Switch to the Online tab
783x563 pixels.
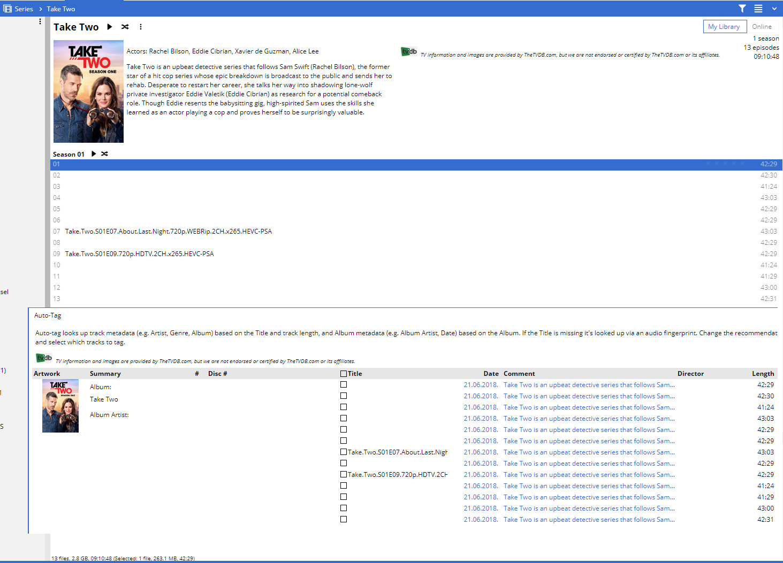pos(762,27)
